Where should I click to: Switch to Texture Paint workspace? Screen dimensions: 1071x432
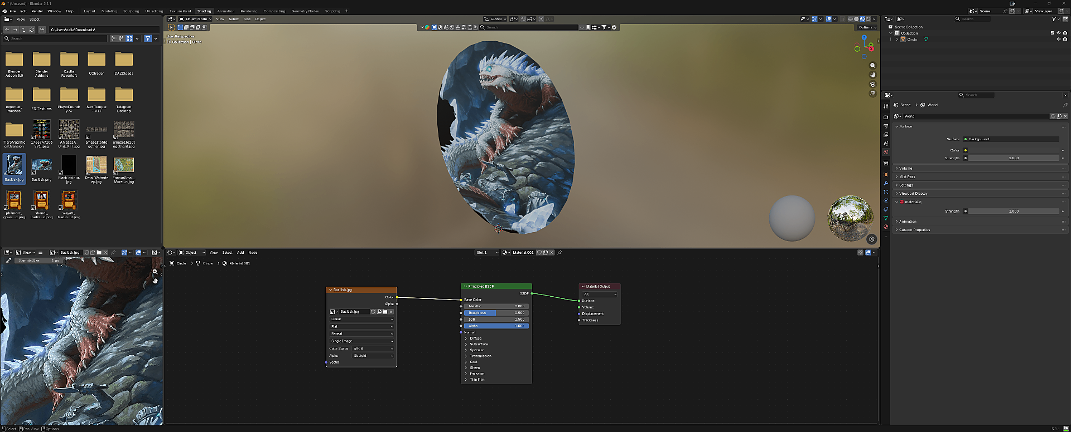click(x=180, y=11)
